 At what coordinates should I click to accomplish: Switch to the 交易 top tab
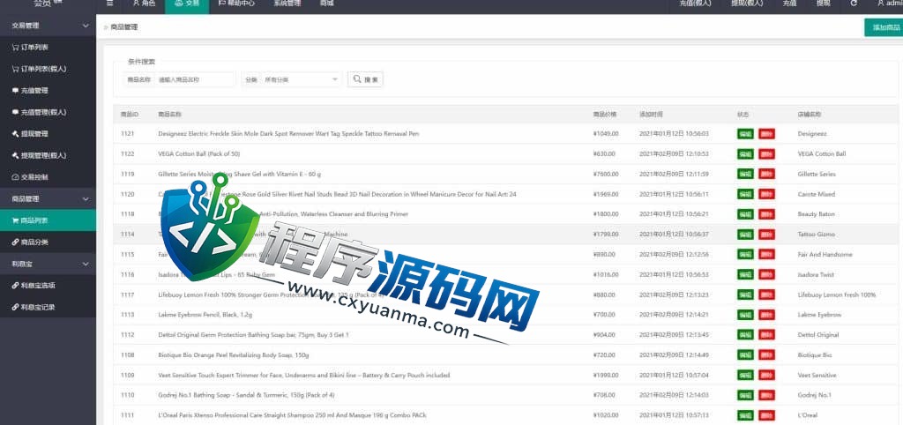(x=187, y=4)
